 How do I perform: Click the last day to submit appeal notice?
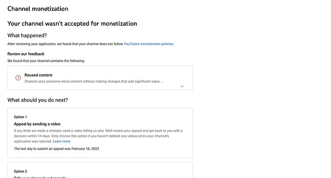tap(56, 148)
